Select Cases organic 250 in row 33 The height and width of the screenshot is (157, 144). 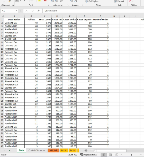click(84, 124)
